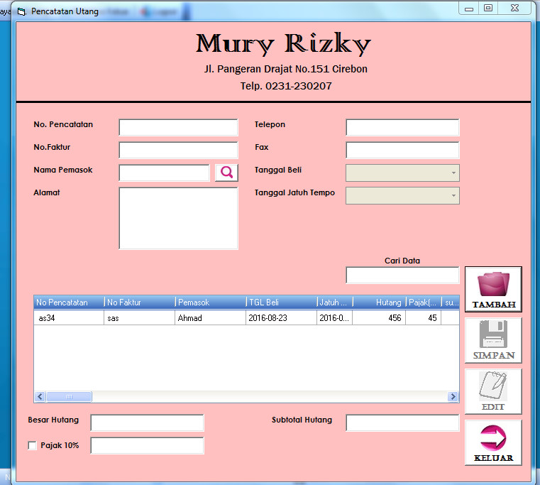Maximize the Pencatatan Utang window
The height and width of the screenshot is (485, 540).
point(488,8)
